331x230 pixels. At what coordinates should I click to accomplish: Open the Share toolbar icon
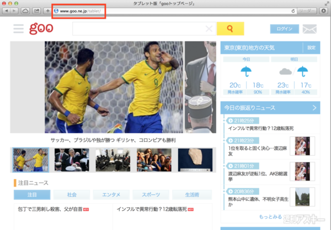[37, 11]
